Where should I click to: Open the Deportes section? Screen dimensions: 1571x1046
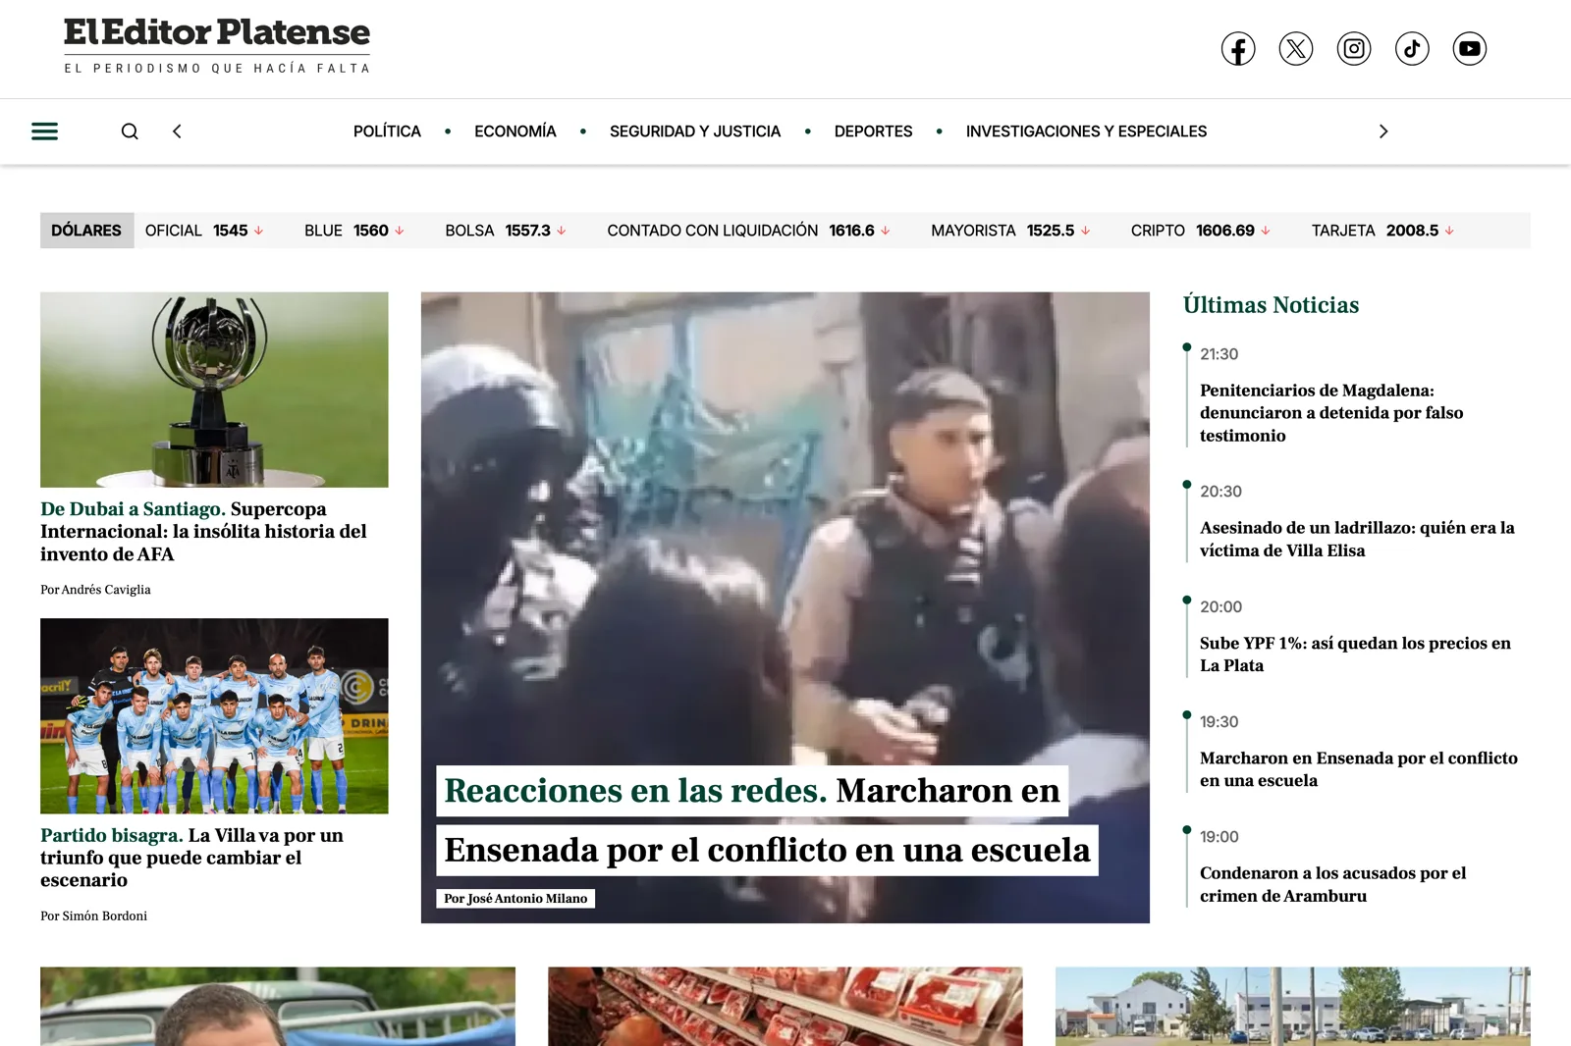873,131
